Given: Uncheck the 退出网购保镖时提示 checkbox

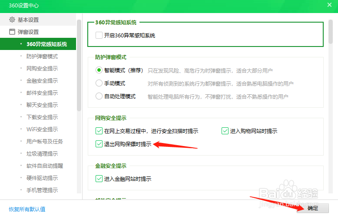Looking at the screenshot, I should pos(99,144).
